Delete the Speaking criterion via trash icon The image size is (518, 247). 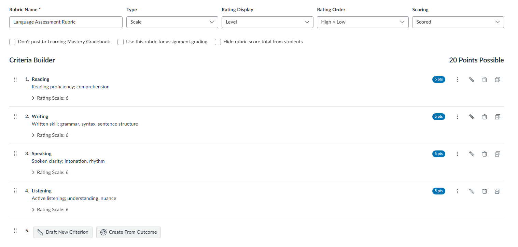[485, 154]
